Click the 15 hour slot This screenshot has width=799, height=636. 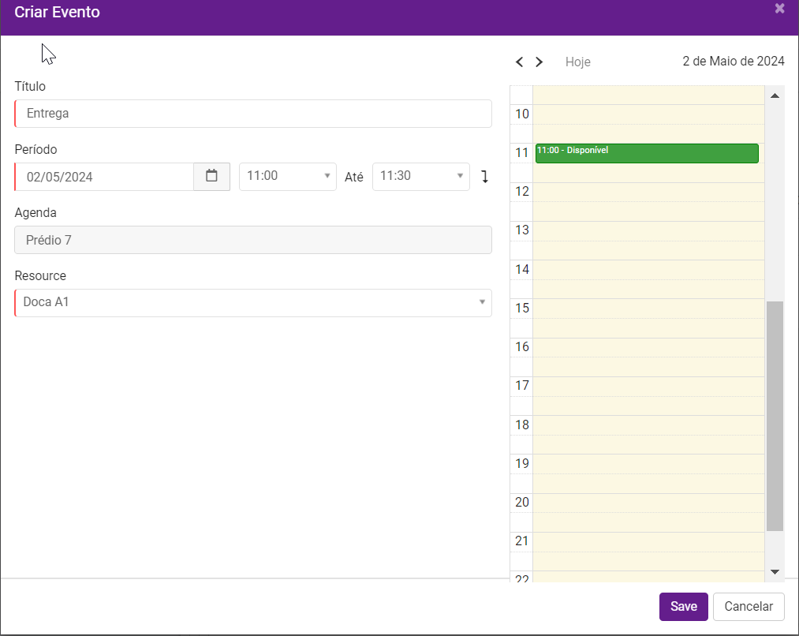coord(648,309)
